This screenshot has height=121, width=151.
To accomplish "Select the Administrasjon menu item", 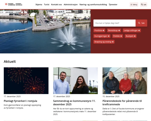I will click(x=70, y=5).
